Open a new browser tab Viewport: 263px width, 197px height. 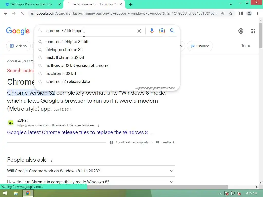pyautogui.click(x=131, y=4)
